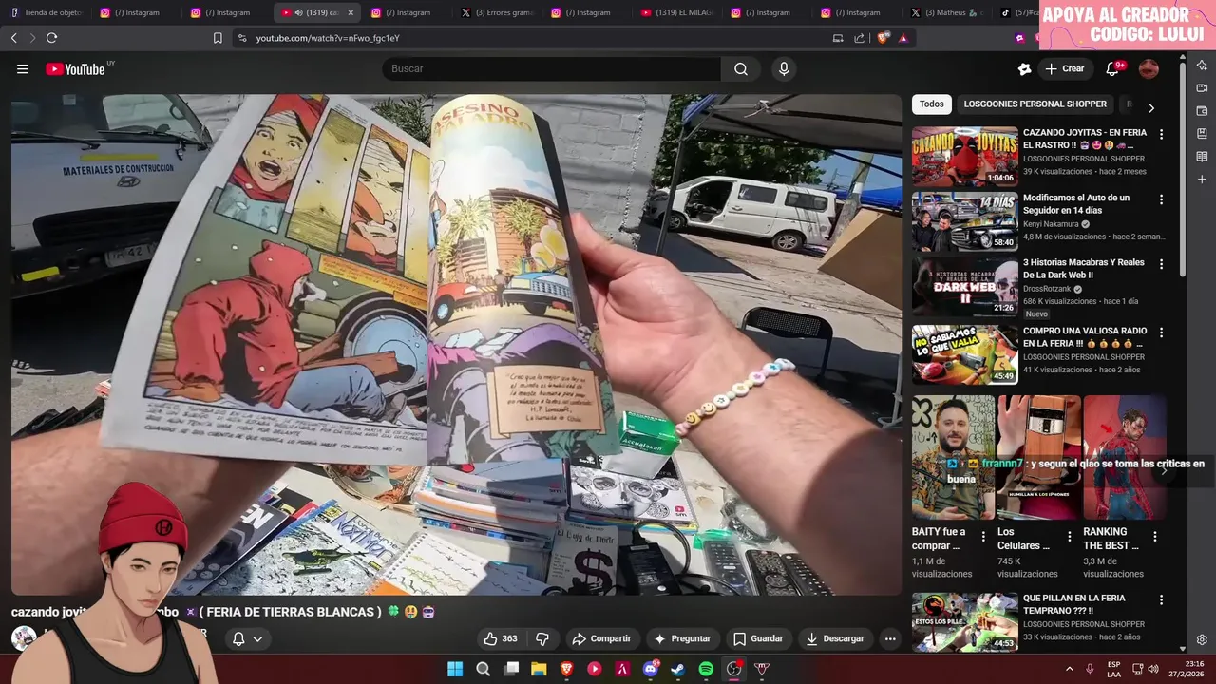Open options for QUE PILLAN EN LA FERIA video

tap(1161, 600)
